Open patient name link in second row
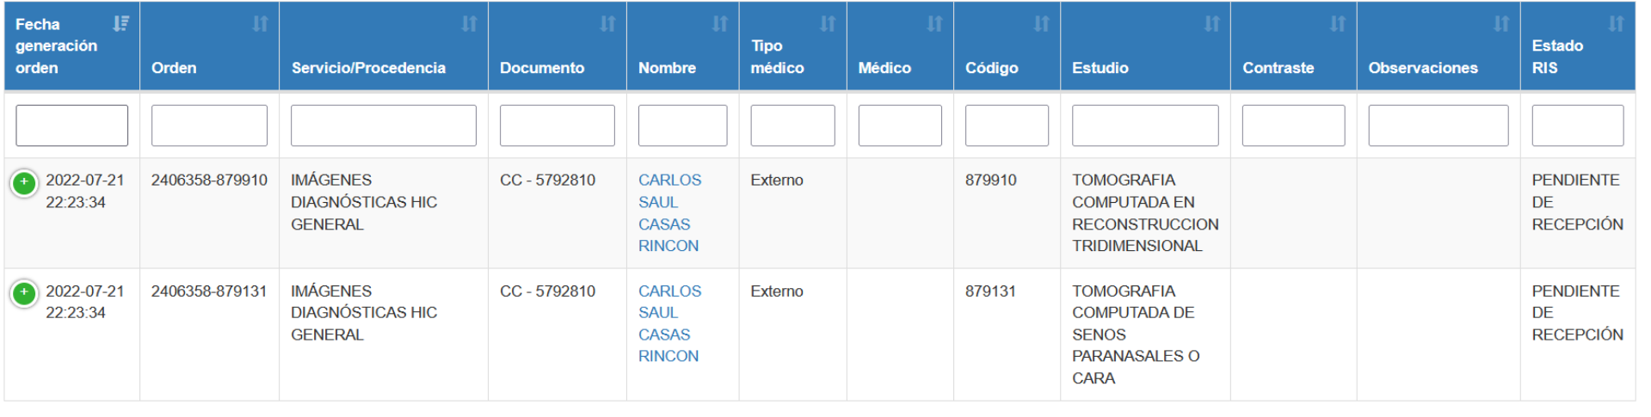Screen dimensions: 1651x417 (x=668, y=324)
